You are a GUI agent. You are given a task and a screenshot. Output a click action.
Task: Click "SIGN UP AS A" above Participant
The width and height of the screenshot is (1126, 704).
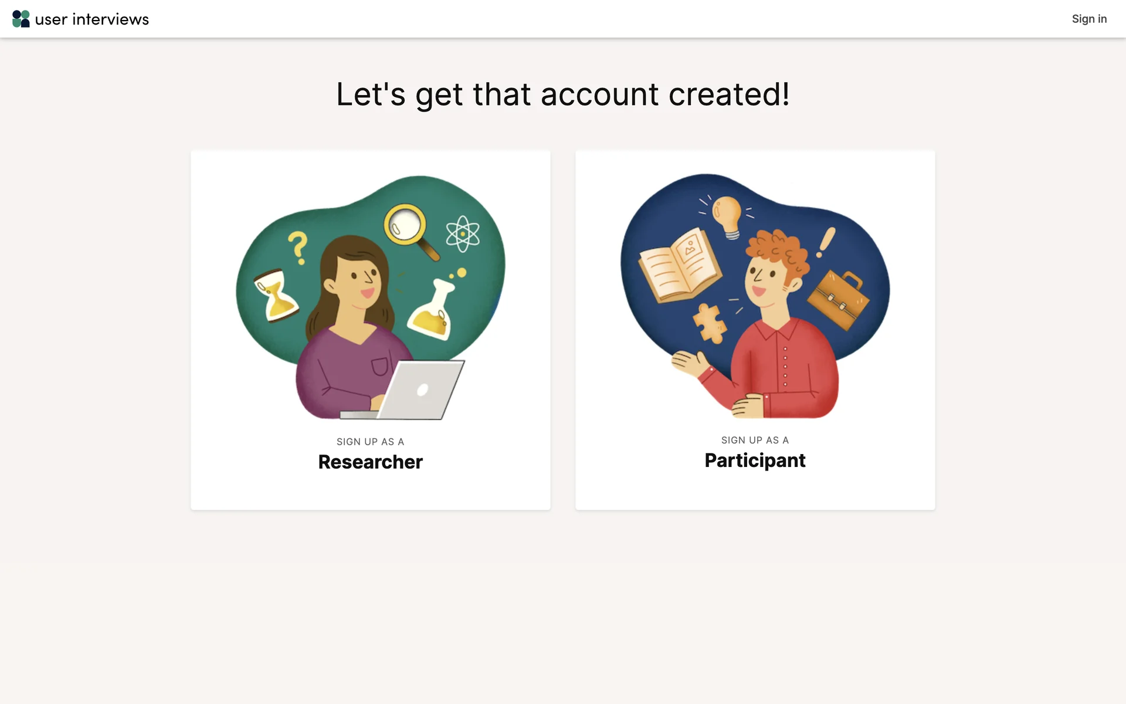click(x=755, y=440)
